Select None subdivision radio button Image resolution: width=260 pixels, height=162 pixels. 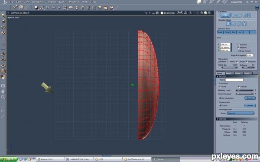(220, 87)
